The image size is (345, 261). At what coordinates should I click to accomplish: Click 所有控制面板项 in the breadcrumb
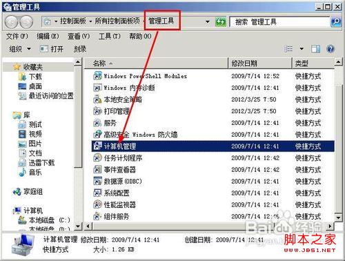pyautogui.click(x=117, y=21)
